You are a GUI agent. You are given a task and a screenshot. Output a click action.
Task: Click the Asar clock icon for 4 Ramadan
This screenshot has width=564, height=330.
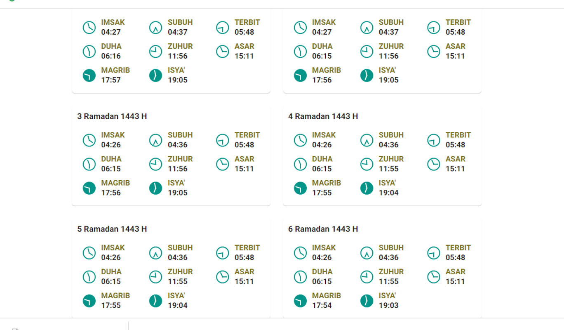pos(434,164)
